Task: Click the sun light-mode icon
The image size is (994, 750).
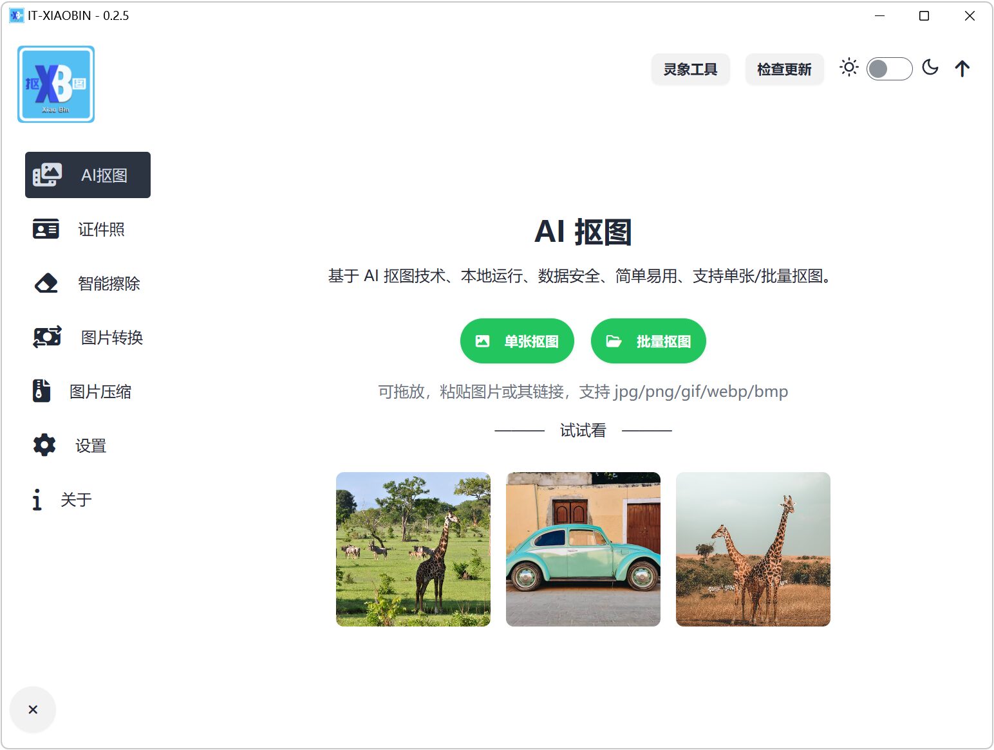Action: click(x=849, y=68)
